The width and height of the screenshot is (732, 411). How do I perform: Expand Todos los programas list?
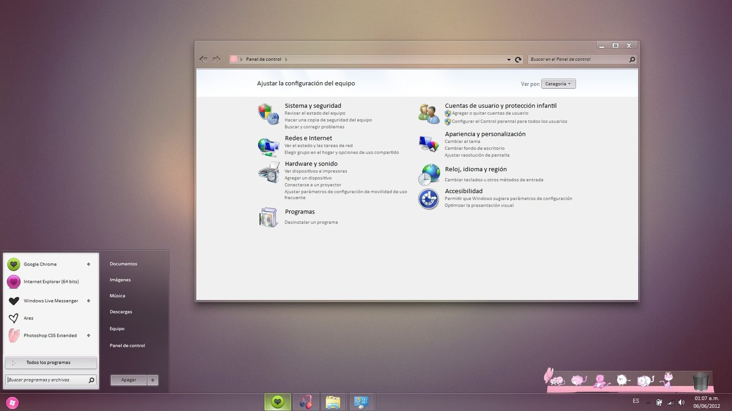point(50,363)
